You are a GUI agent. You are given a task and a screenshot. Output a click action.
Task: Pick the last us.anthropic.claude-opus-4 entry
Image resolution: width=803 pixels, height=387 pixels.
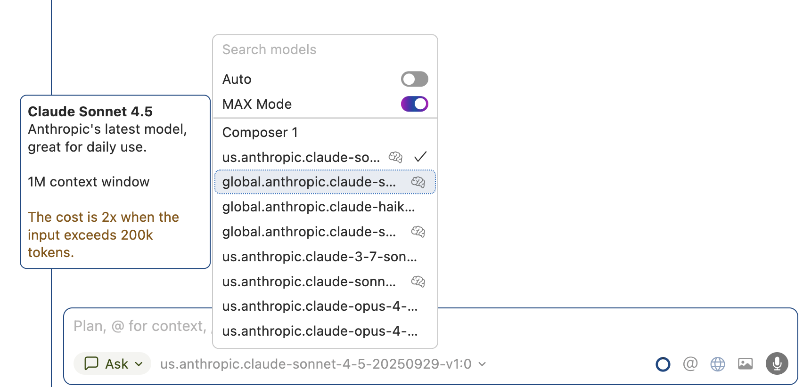pyautogui.click(x=320, y=331)
